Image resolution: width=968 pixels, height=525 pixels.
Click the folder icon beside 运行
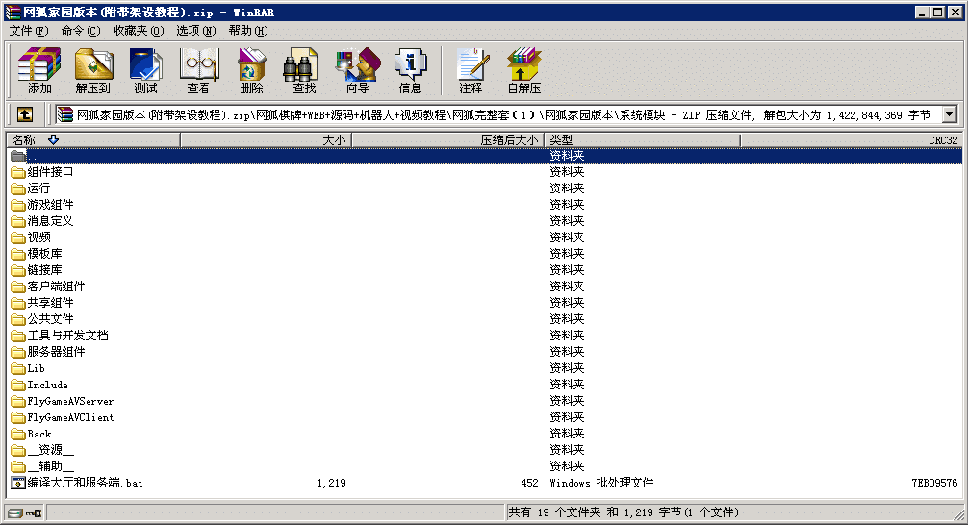coord(18,188)
